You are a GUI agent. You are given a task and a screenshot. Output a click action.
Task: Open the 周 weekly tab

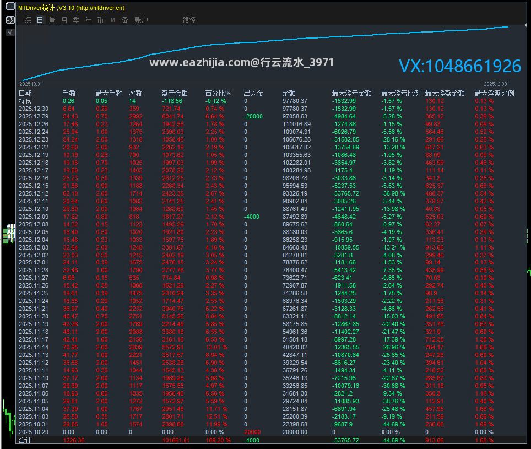point(52,20)
